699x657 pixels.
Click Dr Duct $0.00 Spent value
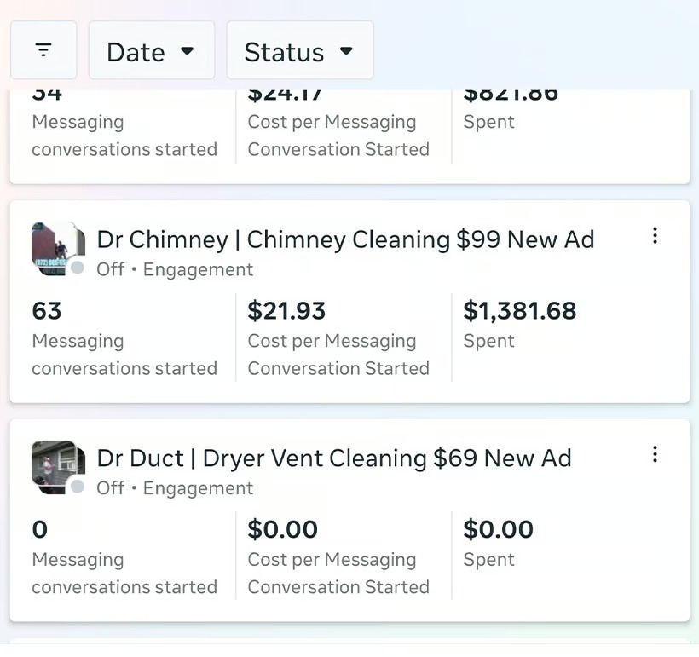point(498,529)
